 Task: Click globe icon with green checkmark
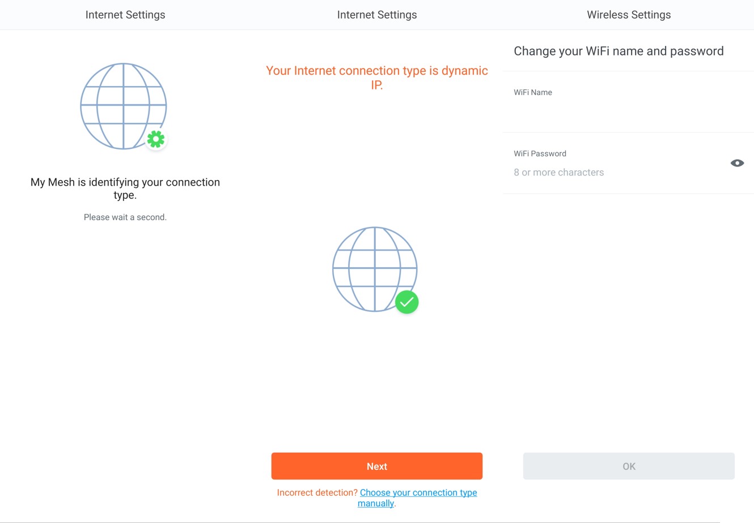point(375,269)
